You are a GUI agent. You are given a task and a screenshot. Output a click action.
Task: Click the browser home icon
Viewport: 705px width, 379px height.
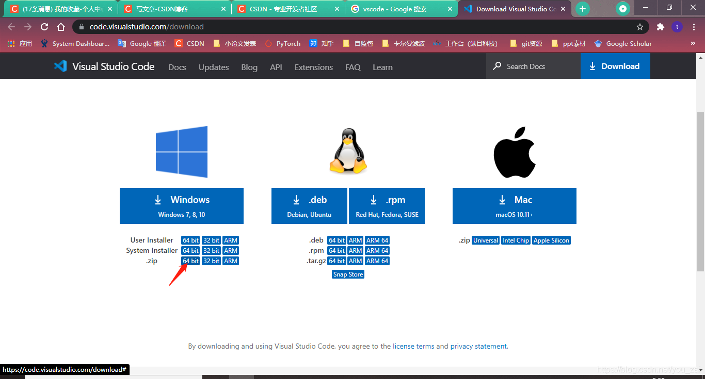pyautogui.click(x=61, y=27)
